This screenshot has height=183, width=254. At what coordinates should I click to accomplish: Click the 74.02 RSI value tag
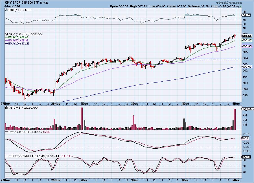[x=246, y=15]
